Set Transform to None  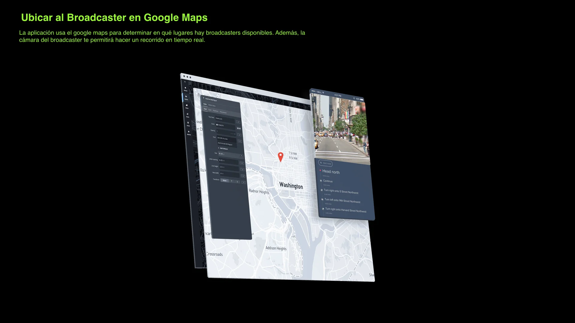tap(225, 180)
